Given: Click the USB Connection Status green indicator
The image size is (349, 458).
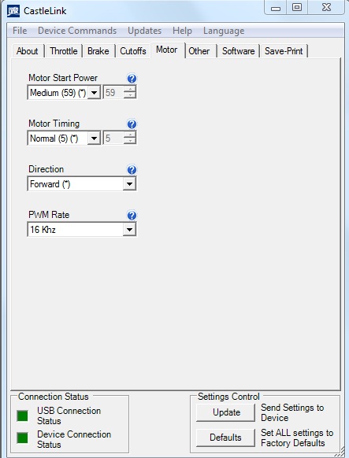Looking at the screenshot, I should 22,416.
